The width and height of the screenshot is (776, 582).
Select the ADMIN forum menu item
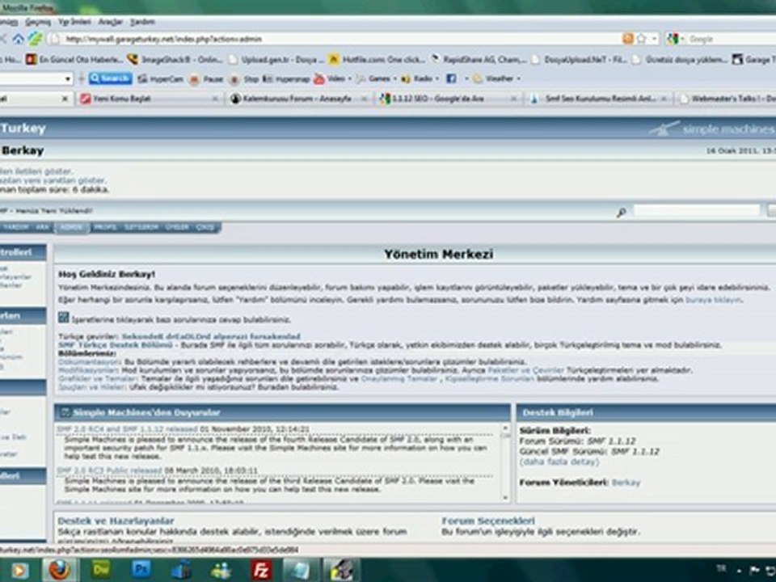[72, 227]
